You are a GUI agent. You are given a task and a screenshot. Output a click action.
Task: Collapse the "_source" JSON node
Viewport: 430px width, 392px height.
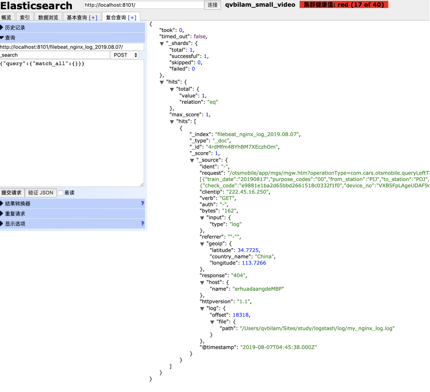(192, 160)
